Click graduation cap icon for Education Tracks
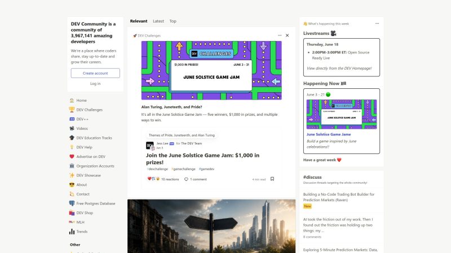 [72, 138]
